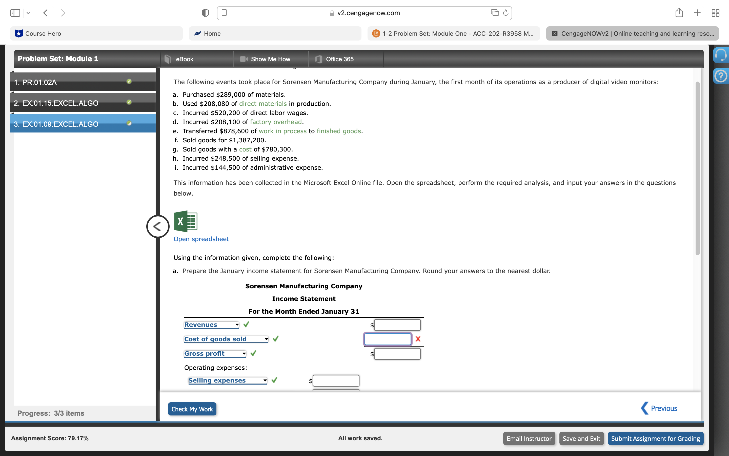Viewport: 729px width, 456px height.
Task: Click the Excel spreadsheet icon
Action: point(186,221)
